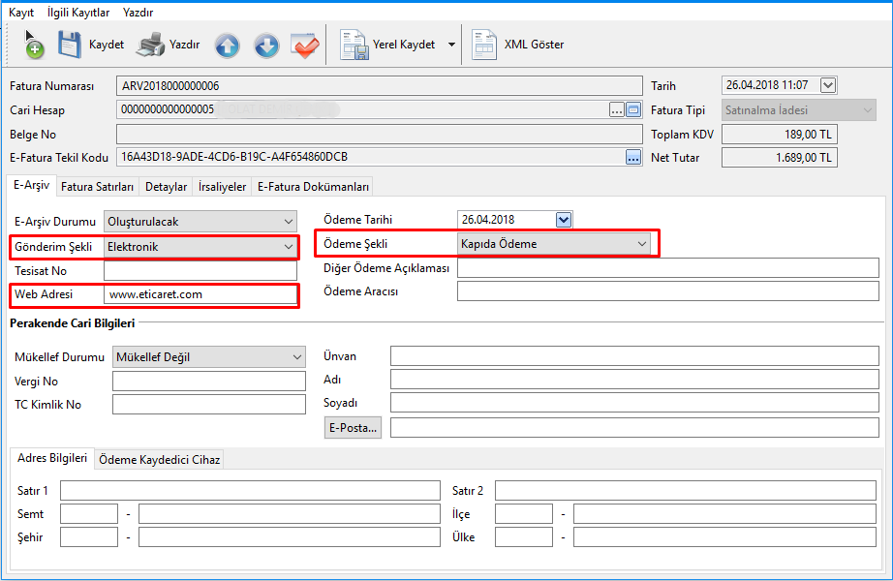The width and height of the screenshot is (893, 581).
Task: Click the ellipsis button for E-Fatura Tekil Kodu
Action: (x=633, y=157)
